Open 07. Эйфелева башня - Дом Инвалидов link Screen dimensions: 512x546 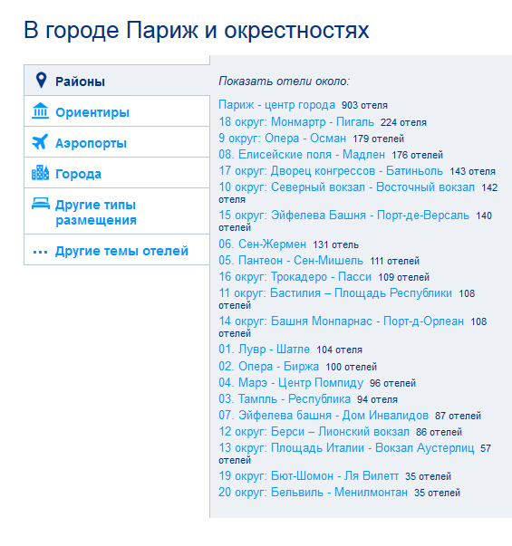pyautogui.click(x=324, y=416)
